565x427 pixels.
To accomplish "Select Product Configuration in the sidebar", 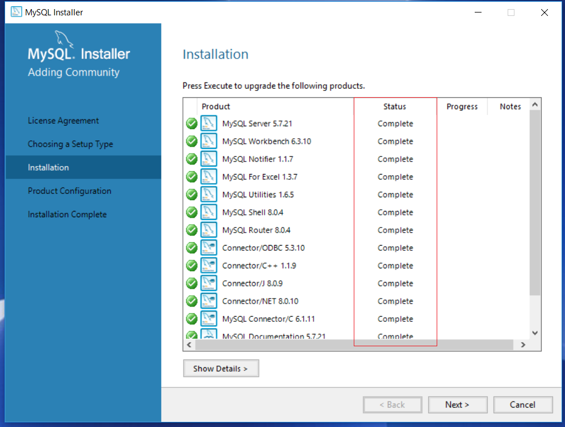I will coord(70,190).
